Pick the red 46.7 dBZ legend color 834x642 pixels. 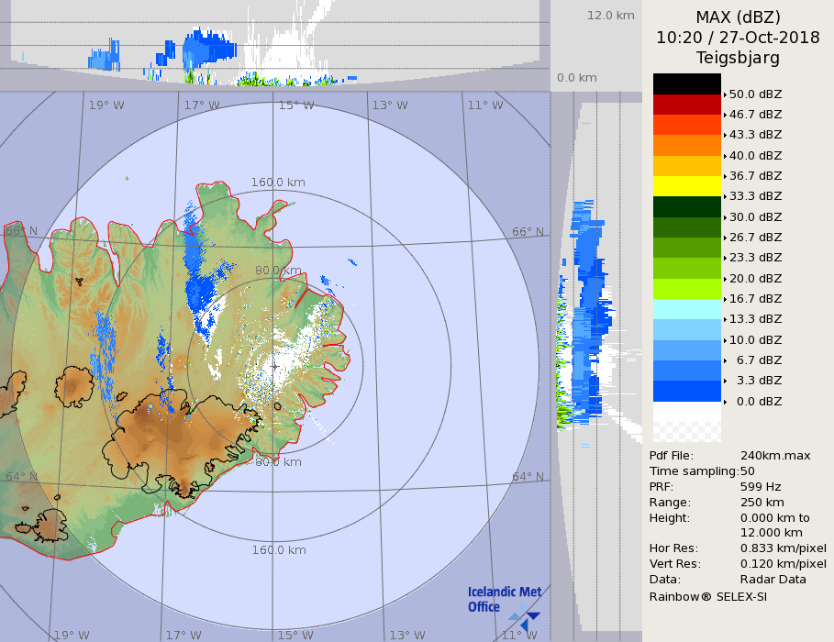point(686,105)
